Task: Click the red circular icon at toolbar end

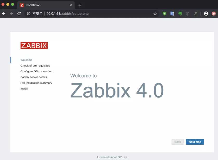Action: 214,13
